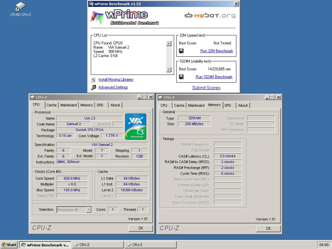Click Submit Scores link

coord(206,88)
